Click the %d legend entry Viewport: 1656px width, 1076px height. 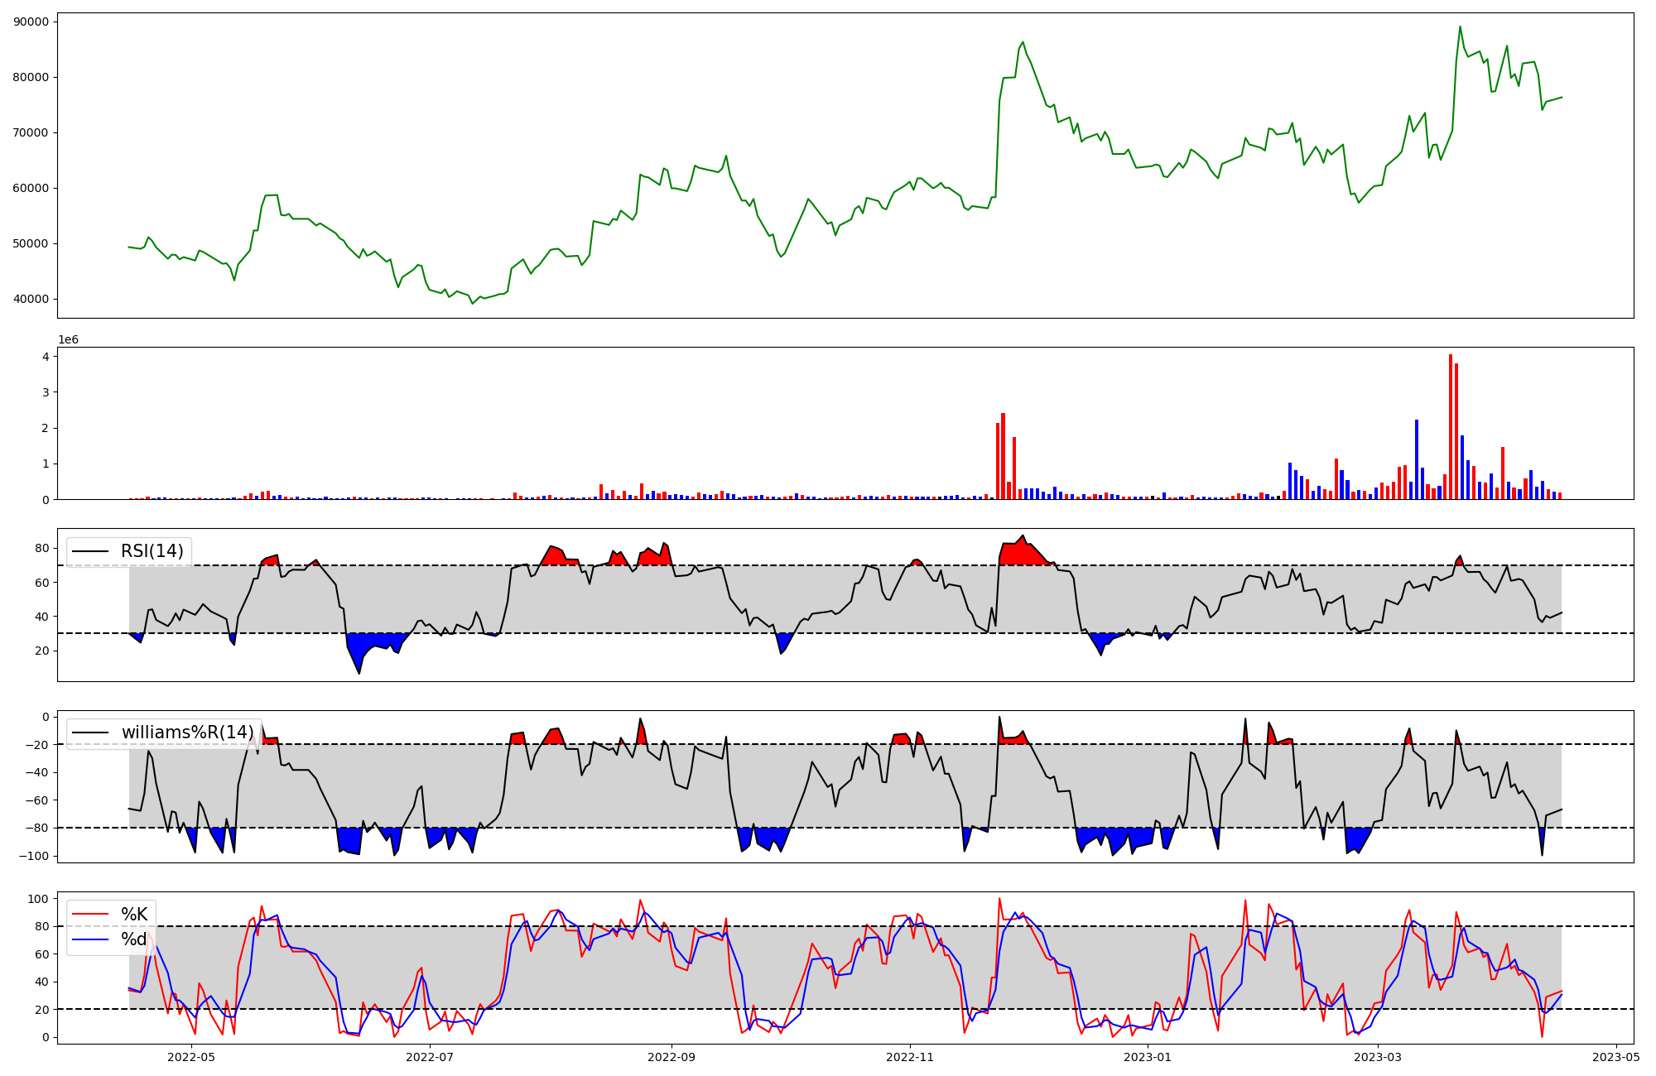(134, 939)
